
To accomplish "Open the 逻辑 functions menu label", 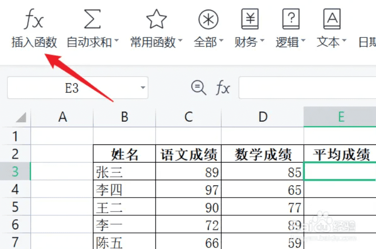I will (x=287, y=42).
